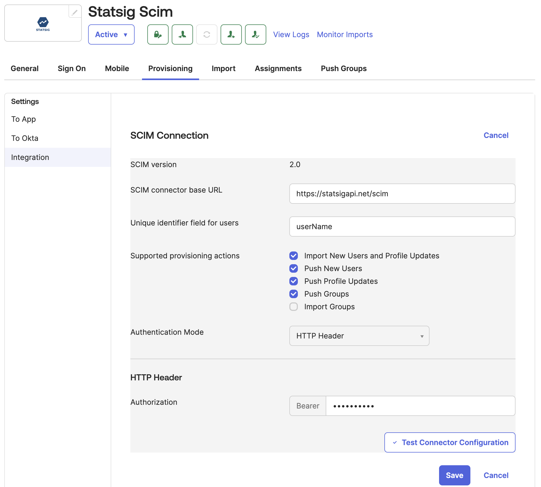
Task: Save the SCIM Connection settings
Action: (x=454, y=475)
